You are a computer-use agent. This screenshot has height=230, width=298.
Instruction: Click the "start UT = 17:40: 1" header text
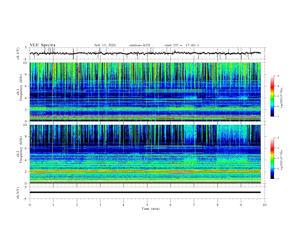182,45
